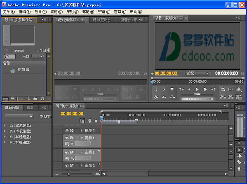Click the program monitor shuttle slider
Image resolution: width=247 pixels, height=184 pixels.
point(198,94)
